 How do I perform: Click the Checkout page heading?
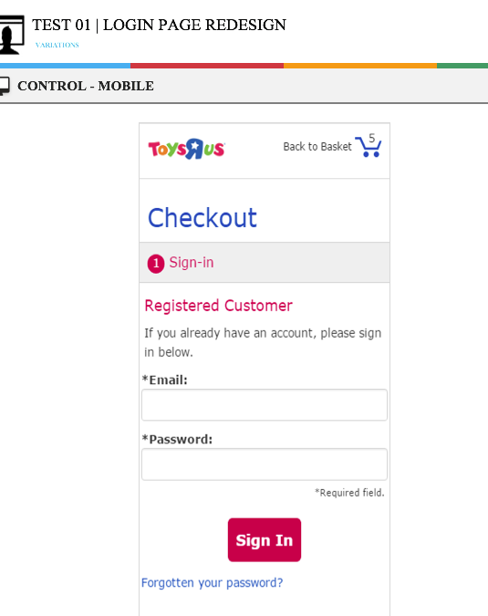click(x=202, y=217)
